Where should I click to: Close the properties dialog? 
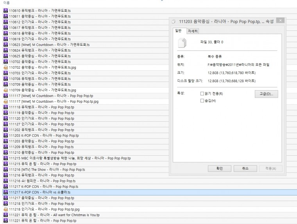tap(280, 20)
